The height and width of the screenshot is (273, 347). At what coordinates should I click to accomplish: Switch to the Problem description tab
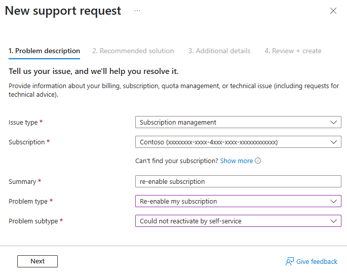pos(44,51)
